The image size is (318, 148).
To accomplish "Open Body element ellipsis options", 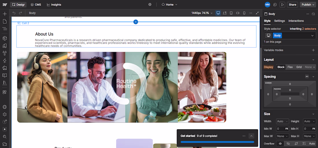I will pyautogui.click(x=308, y=14).
